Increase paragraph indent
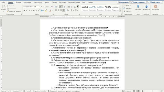Image resolution: width=164 pixels, height=92 pixels. coord(71,7)
